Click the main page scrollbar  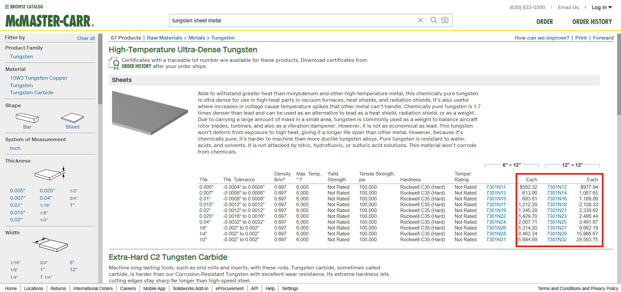pyautogui.click(x=619, y=74)
